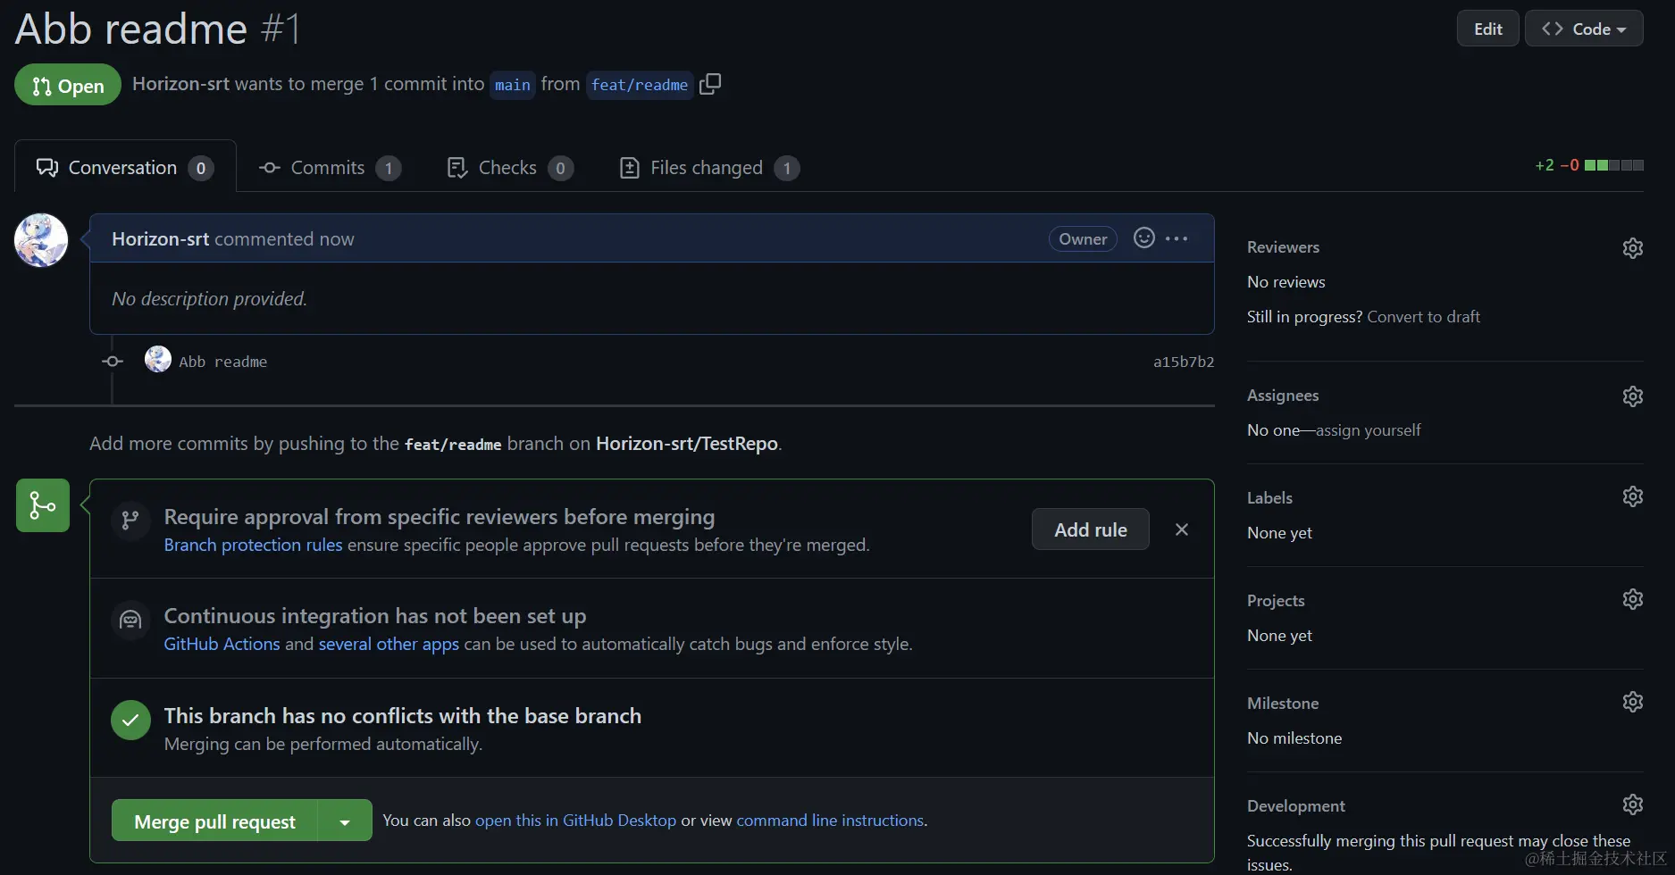Dismiss the branch protection rule suggestion

[1182, 529]
